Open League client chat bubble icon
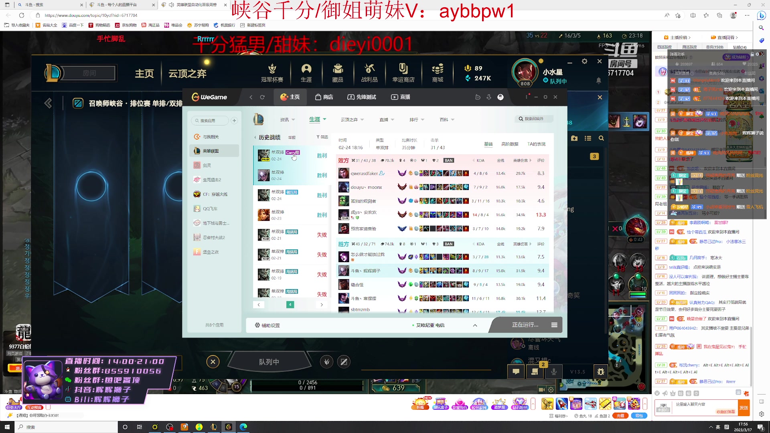 tap(516, 372)
